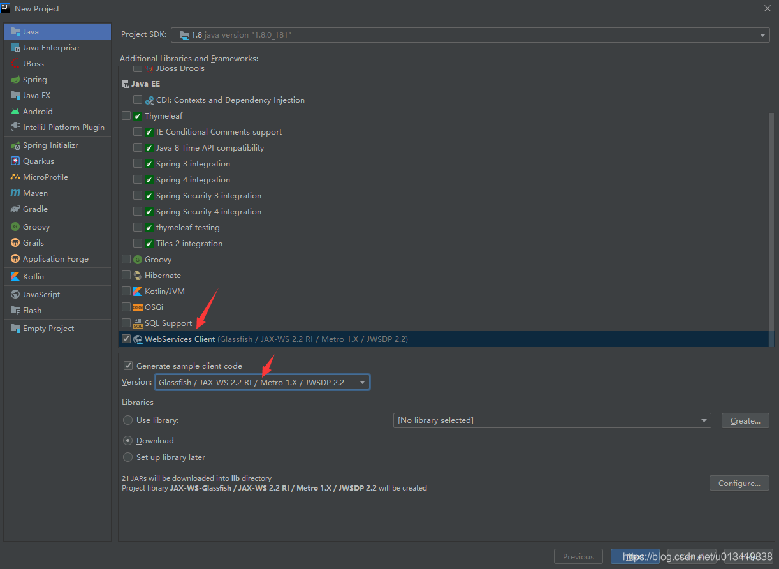Click the Gradle elephant icon

[15, 209]
